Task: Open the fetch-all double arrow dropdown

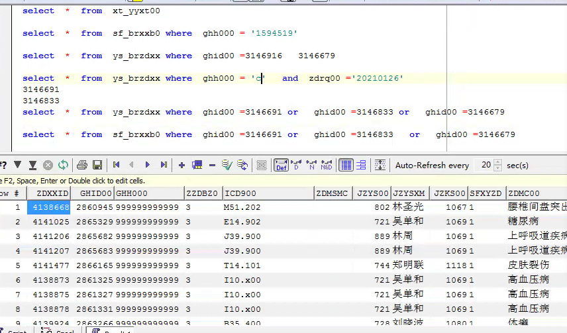Action: coord(33,165)
